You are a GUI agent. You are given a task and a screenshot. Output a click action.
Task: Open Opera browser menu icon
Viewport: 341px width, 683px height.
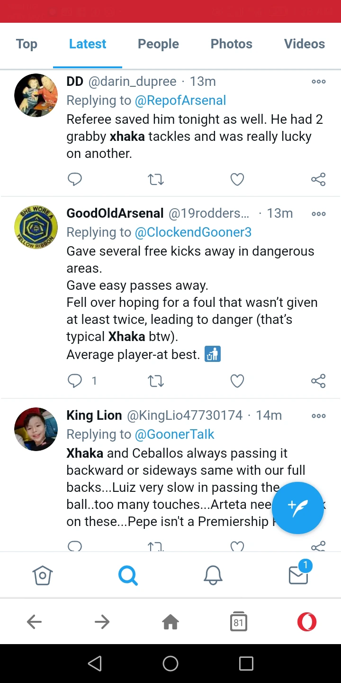[306, 622]
